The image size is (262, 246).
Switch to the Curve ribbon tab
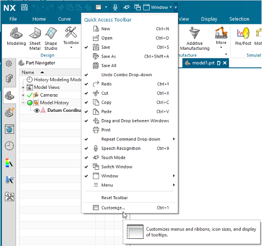[64, 19]
